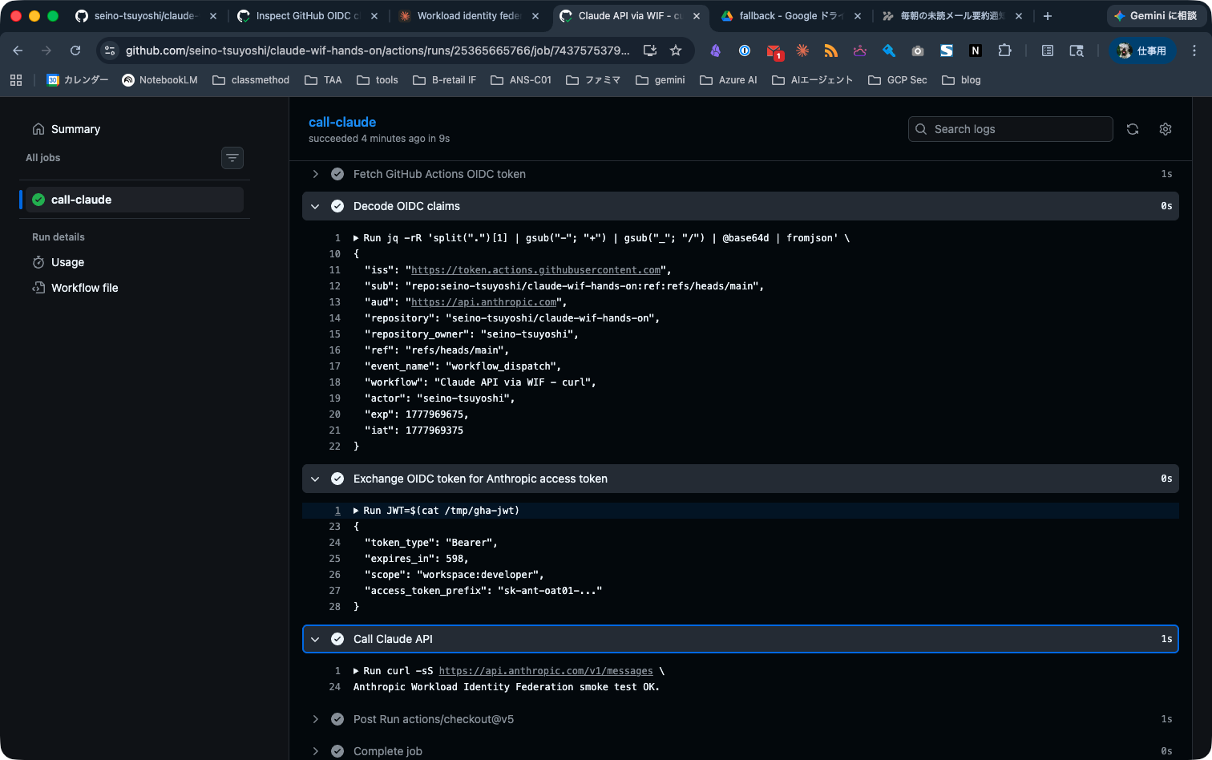
Task: Refresh the logs with the rerun icon
Action: (x=1133, y=129)
